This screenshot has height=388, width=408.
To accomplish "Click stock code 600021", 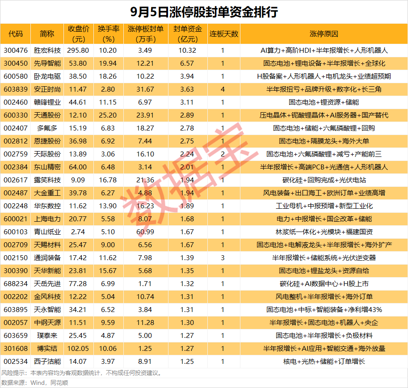I will pyautogui.click(x=16, y=219).
